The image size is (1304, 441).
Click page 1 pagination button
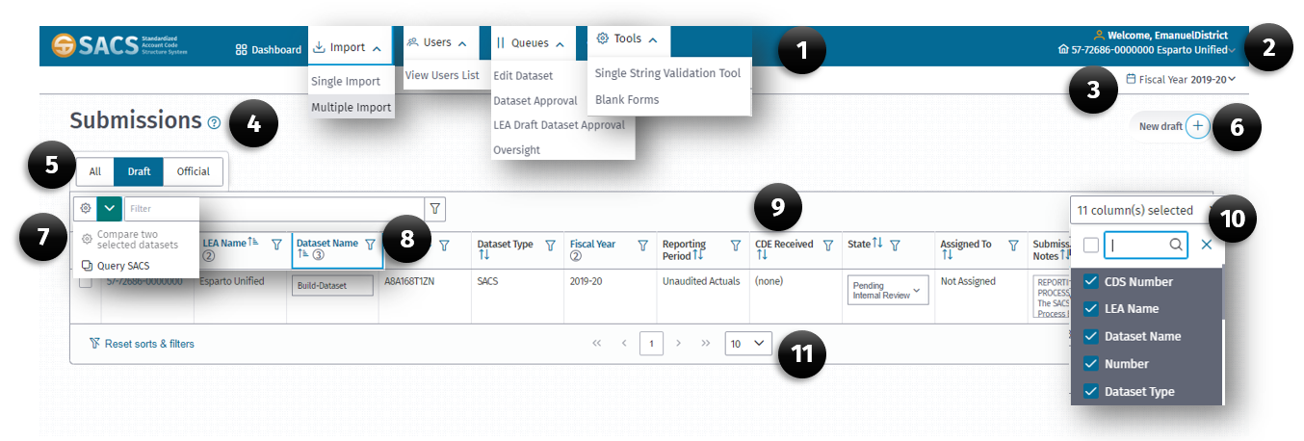coord(651,343)
